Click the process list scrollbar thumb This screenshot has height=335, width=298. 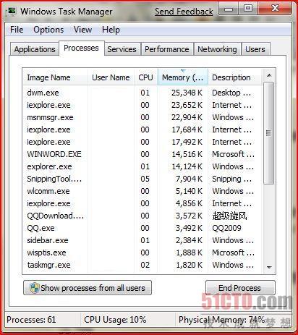(268, 133)
